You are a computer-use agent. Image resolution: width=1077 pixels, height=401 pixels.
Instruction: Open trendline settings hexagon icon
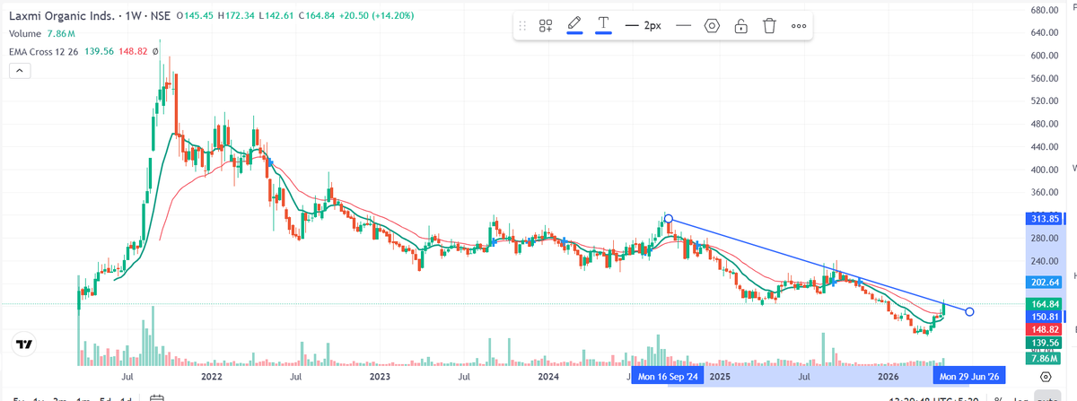tap(712, 26)
